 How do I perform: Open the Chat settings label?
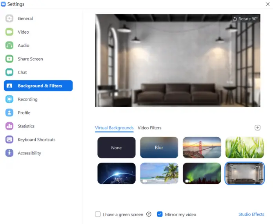(x=22, y=72)
